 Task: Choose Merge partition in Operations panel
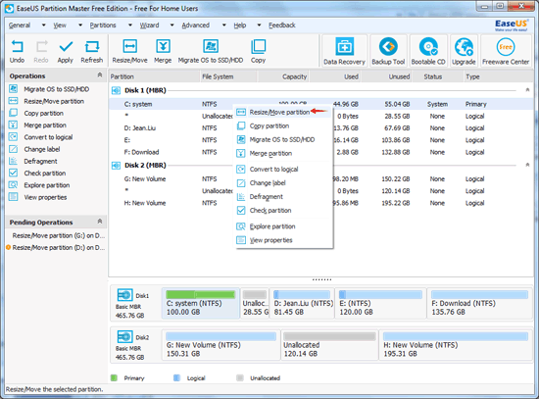37,125
